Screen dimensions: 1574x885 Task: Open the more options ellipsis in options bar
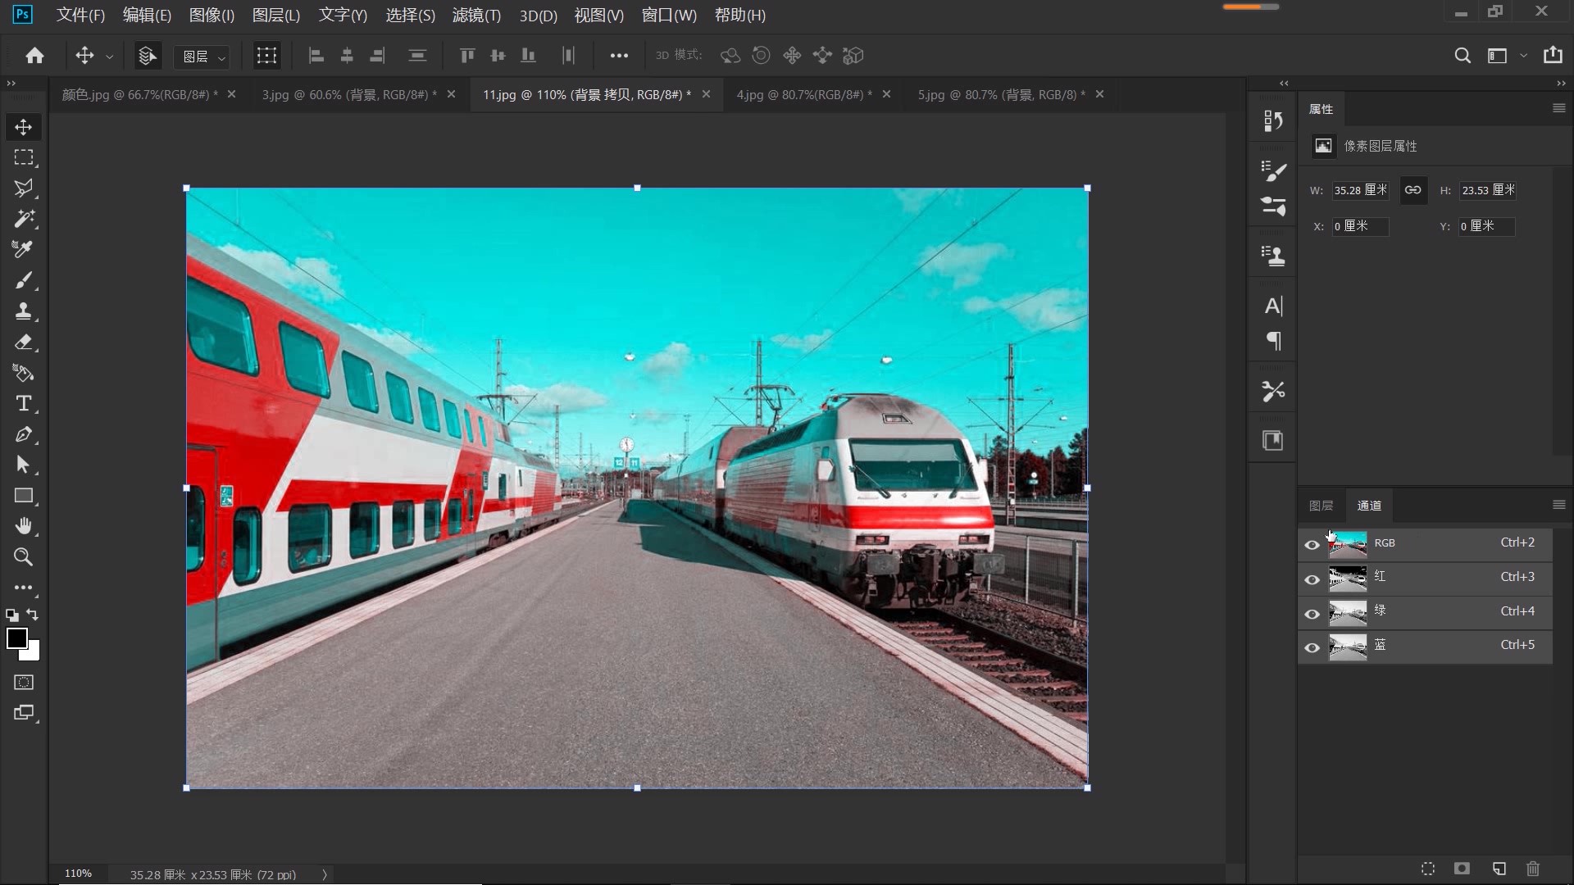click(x=619, y=55)
